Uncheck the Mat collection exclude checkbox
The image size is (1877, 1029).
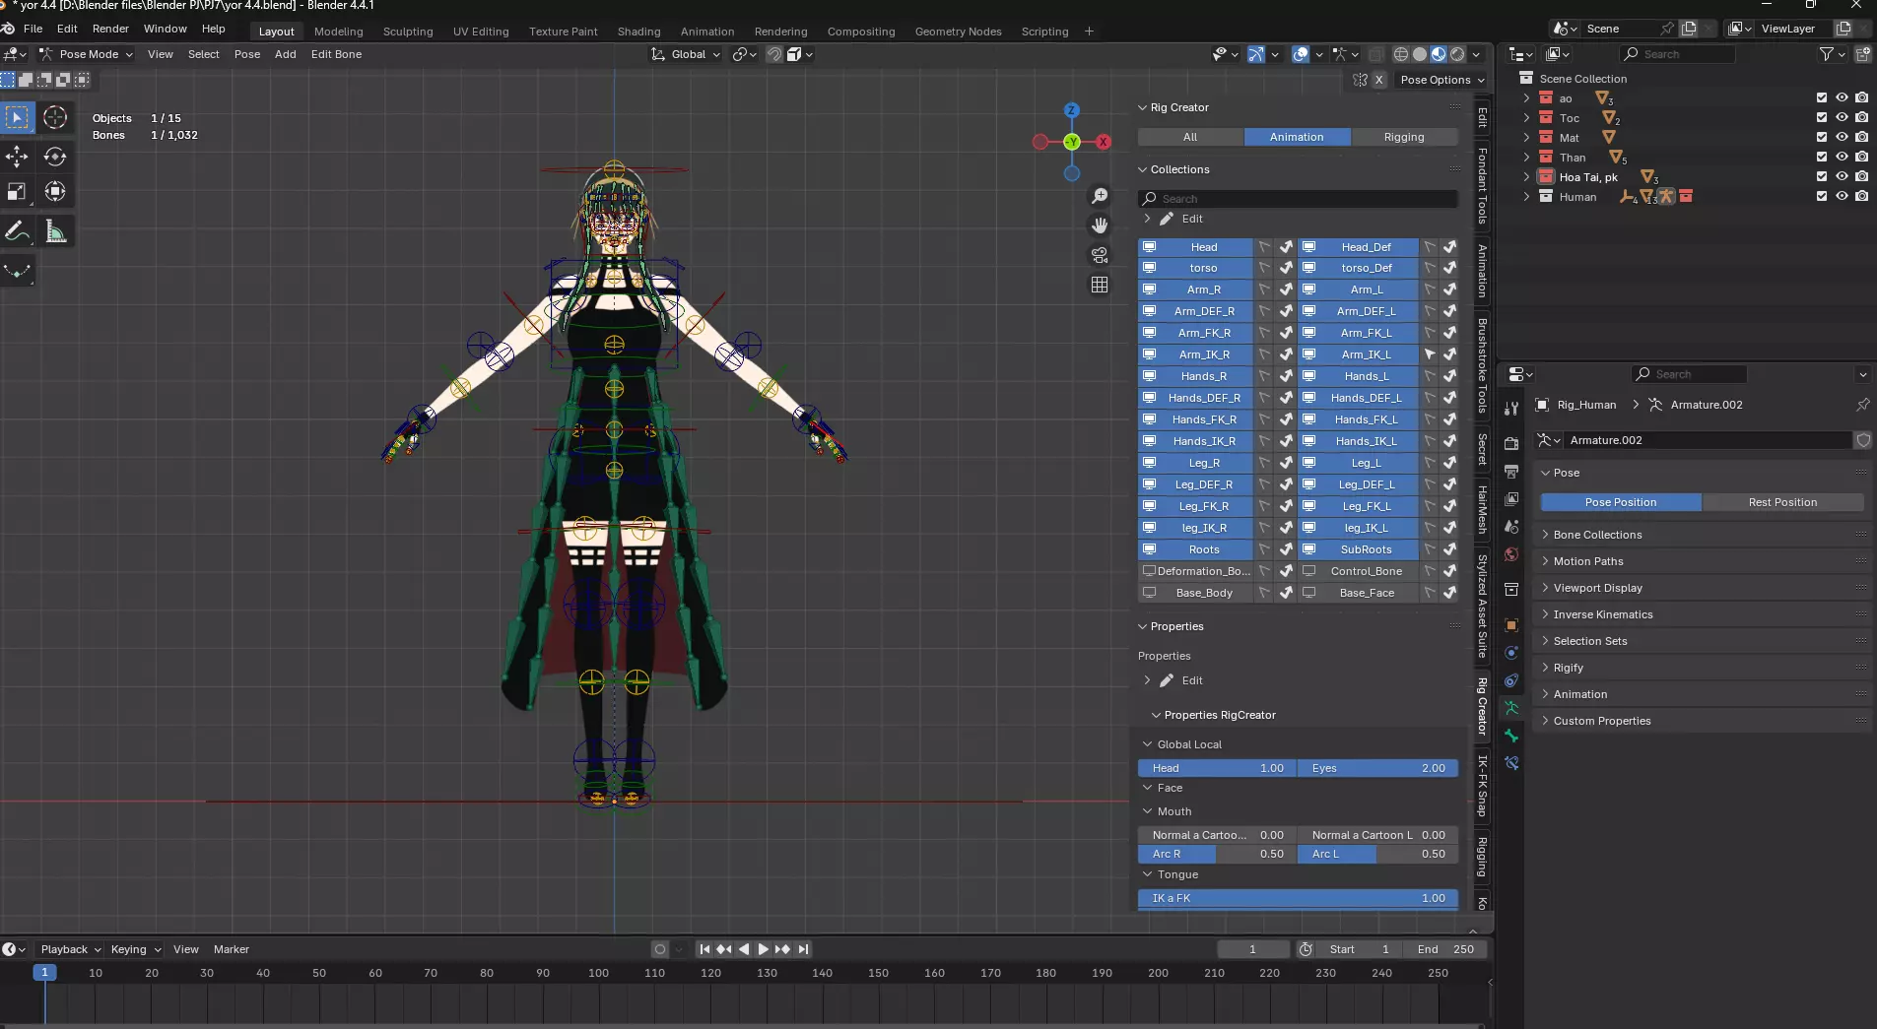point(1822,138)
